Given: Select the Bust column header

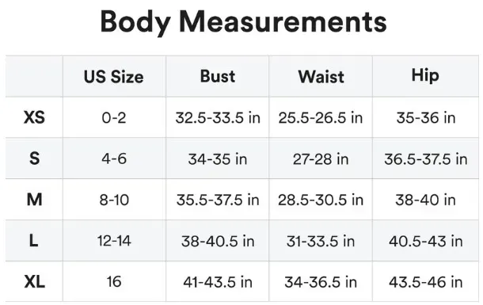Looking at the screenshot, I should click(x=218, y=76).
